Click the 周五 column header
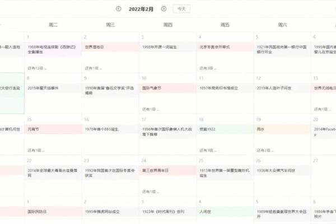The image size is (336, 224). point(225,25)
